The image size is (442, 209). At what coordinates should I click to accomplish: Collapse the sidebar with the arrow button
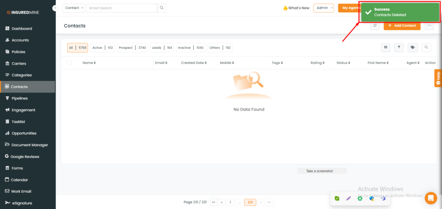coord(55,8)
